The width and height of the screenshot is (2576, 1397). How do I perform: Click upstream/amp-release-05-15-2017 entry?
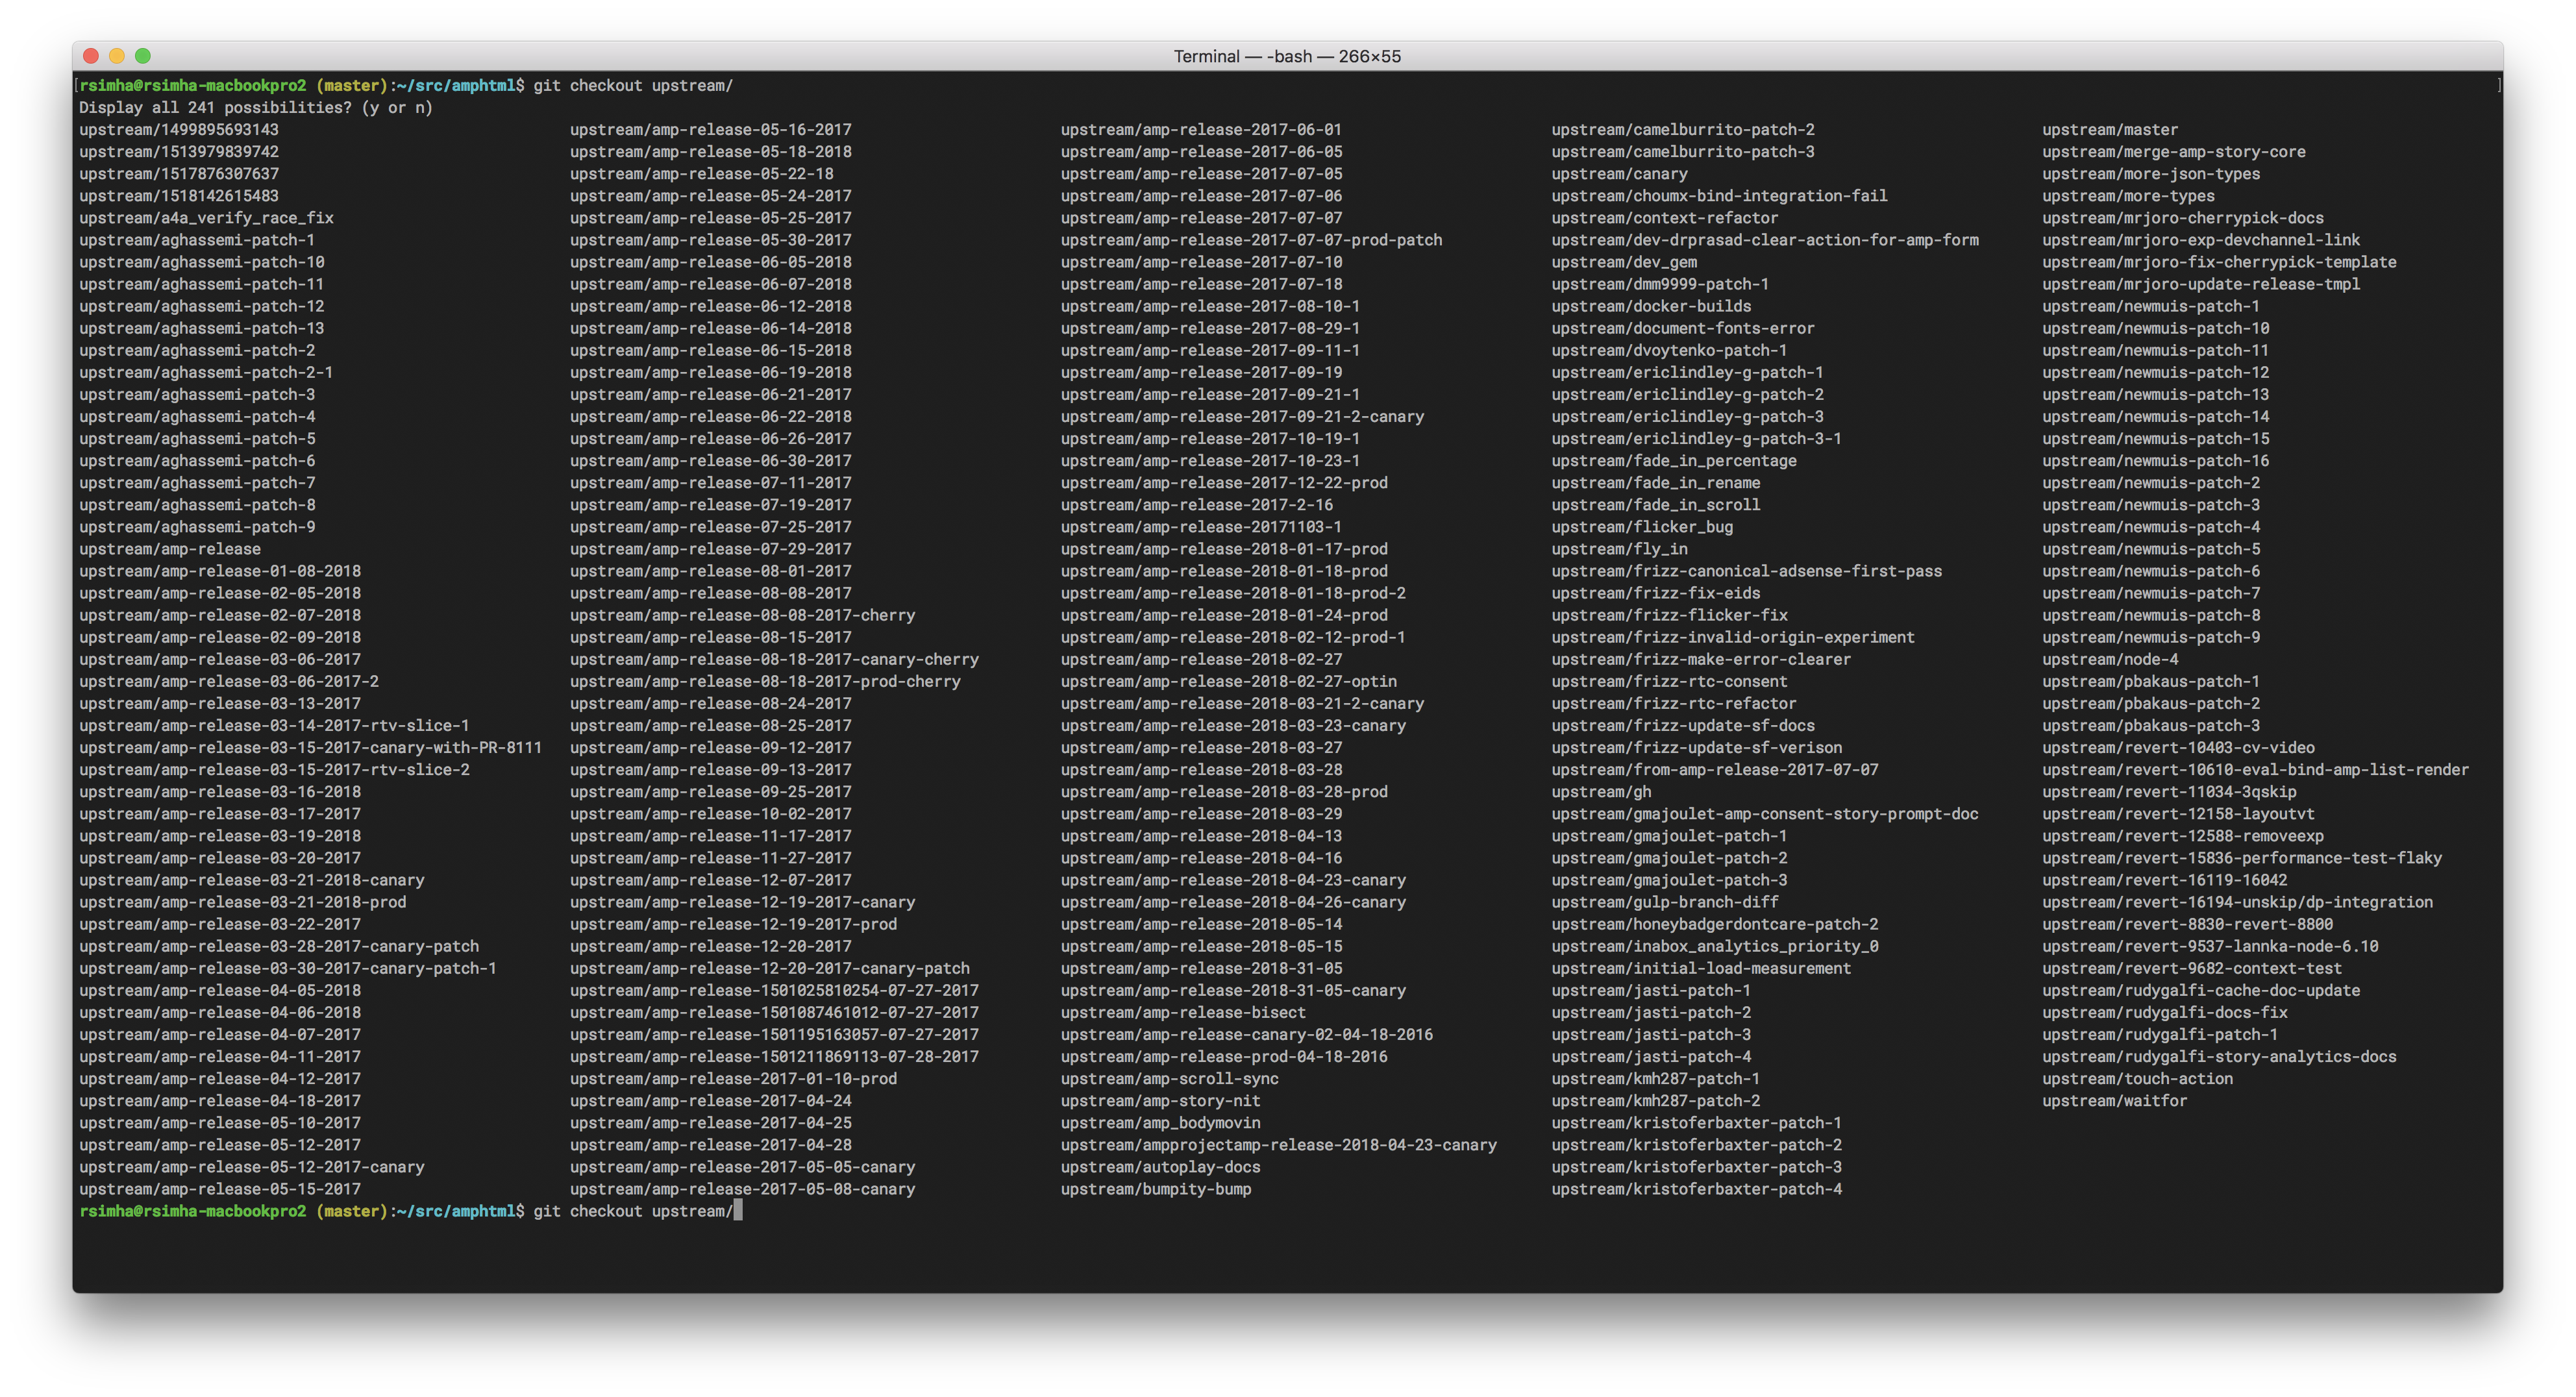click(220, 1189)
